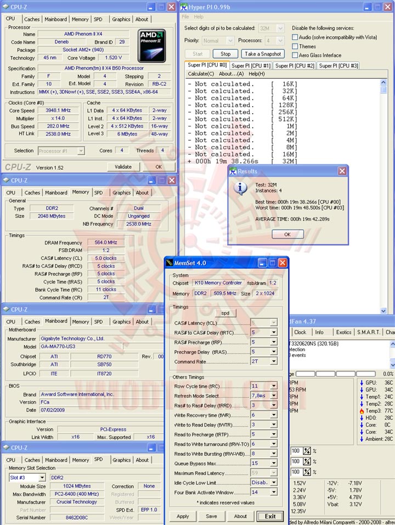Click the Stop button in Hyper PI
This screenshot has width=395, height=525.
(x=225, y=54)
